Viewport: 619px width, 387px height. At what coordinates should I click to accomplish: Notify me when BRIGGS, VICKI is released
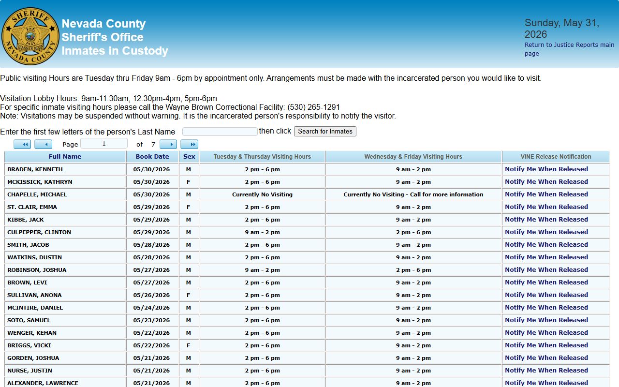[x=546, y=345]
